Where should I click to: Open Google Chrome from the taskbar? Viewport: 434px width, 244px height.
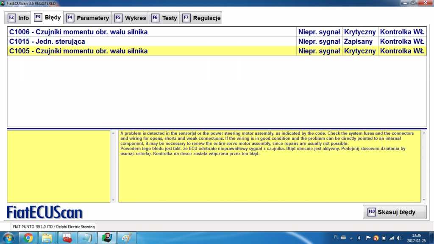click(x=28, y=238)
